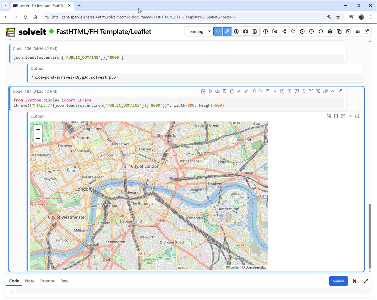Click the bookmark X icon on cell 187

[x=225, y=91]
